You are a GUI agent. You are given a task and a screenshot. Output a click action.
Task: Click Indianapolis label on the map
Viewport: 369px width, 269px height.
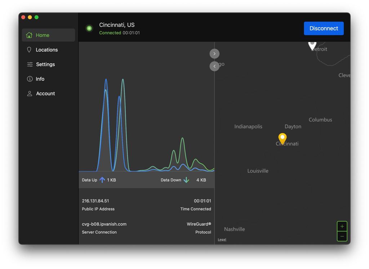pos(248,126)
